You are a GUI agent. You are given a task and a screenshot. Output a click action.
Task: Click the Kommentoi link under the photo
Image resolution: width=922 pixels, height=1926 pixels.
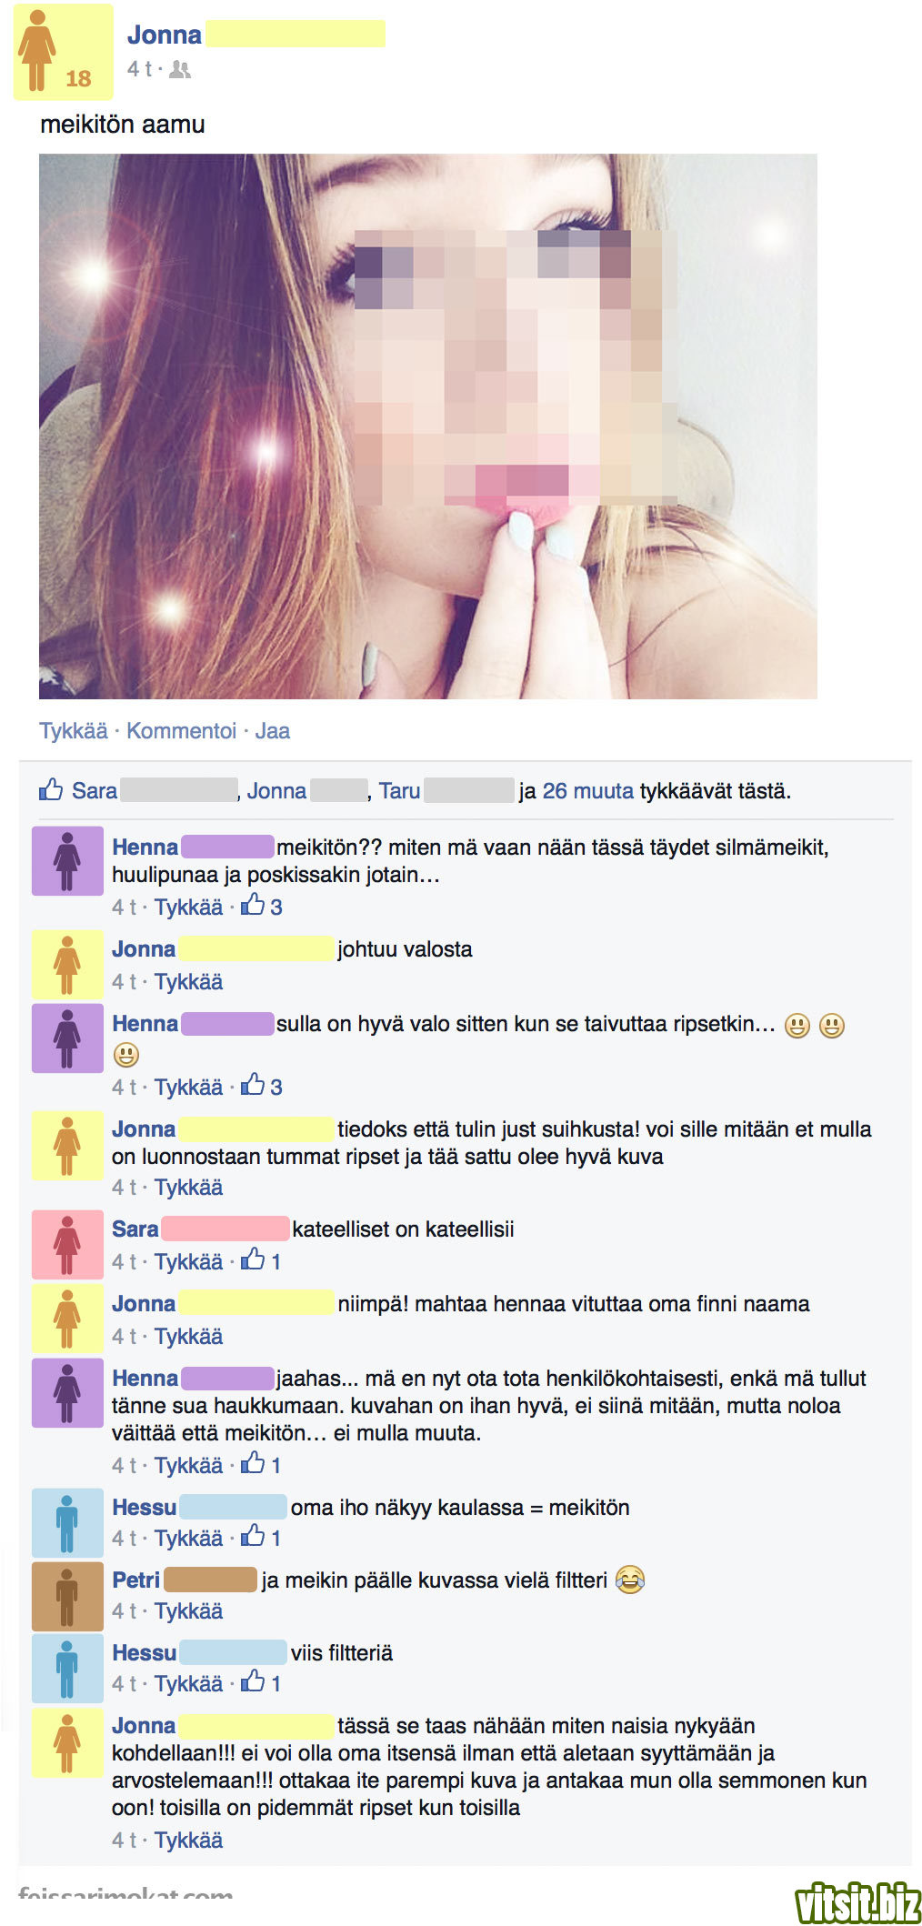181,730
